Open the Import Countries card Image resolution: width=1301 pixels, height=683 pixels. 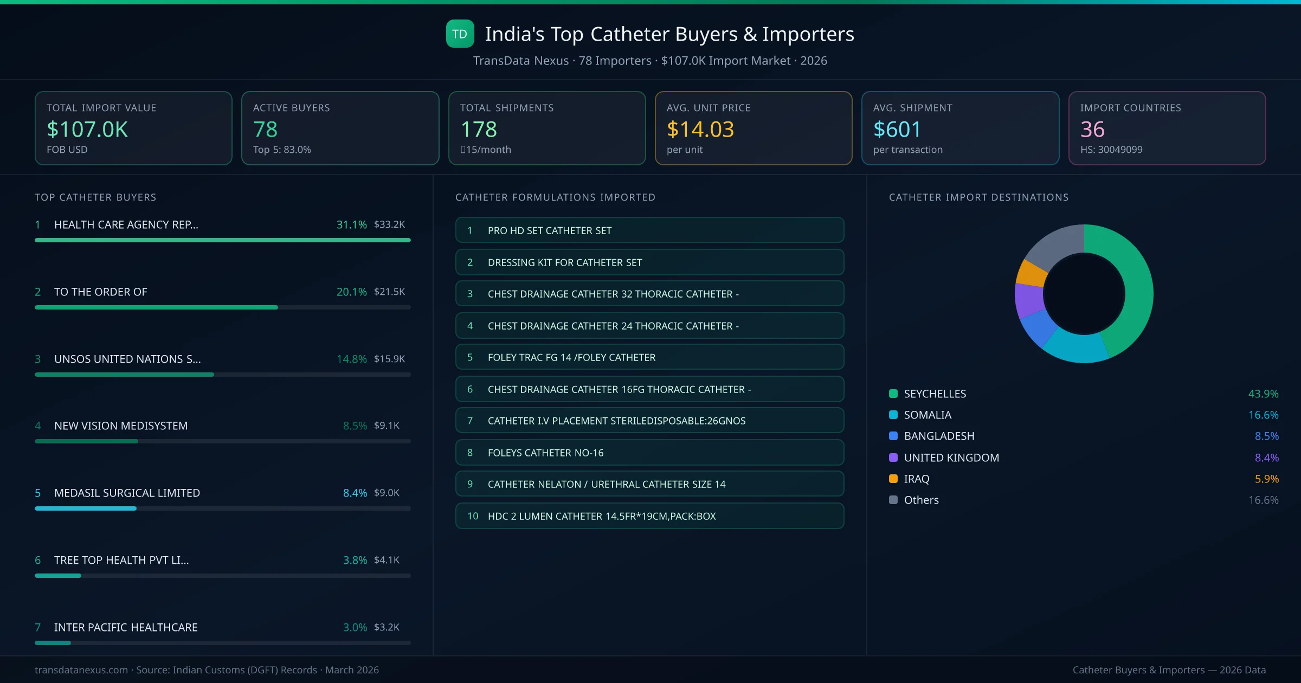1167,128
